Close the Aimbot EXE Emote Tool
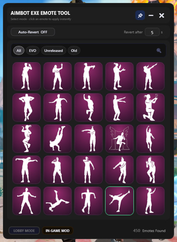The height and width of the screenshot is (242, 177). pyautogui.click(x=162, y=15)
